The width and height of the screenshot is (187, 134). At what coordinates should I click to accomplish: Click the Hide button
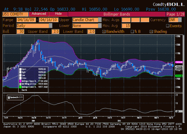coord(58,14)
